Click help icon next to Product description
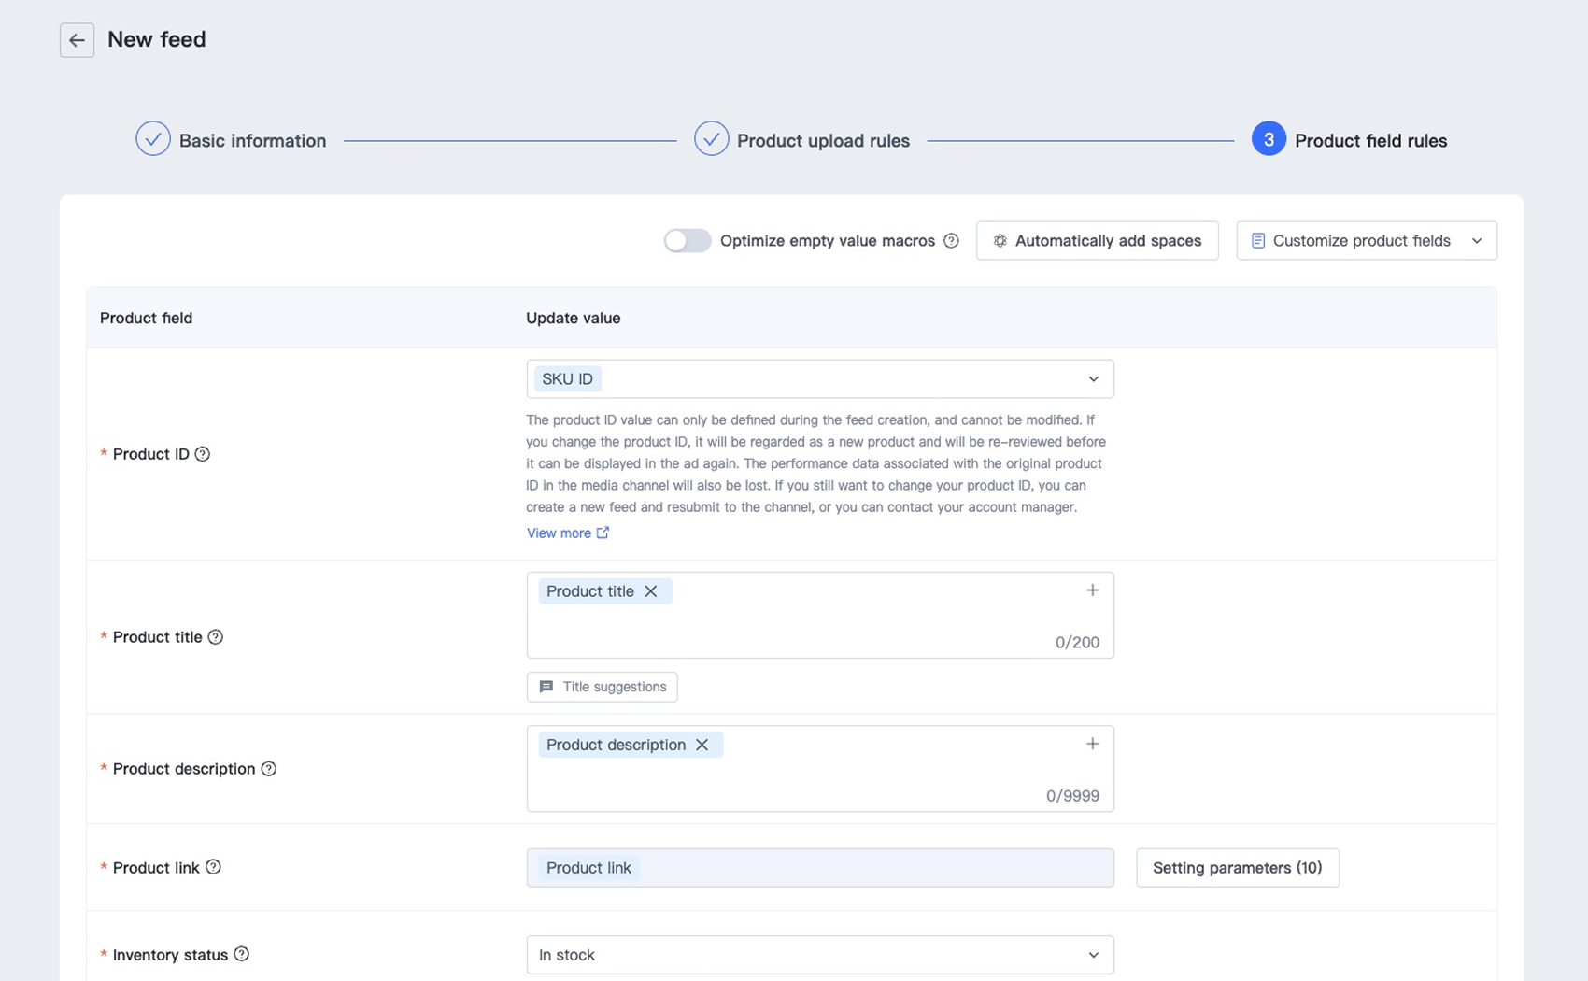Screen dimensions: 1588x981 [268, 769]
